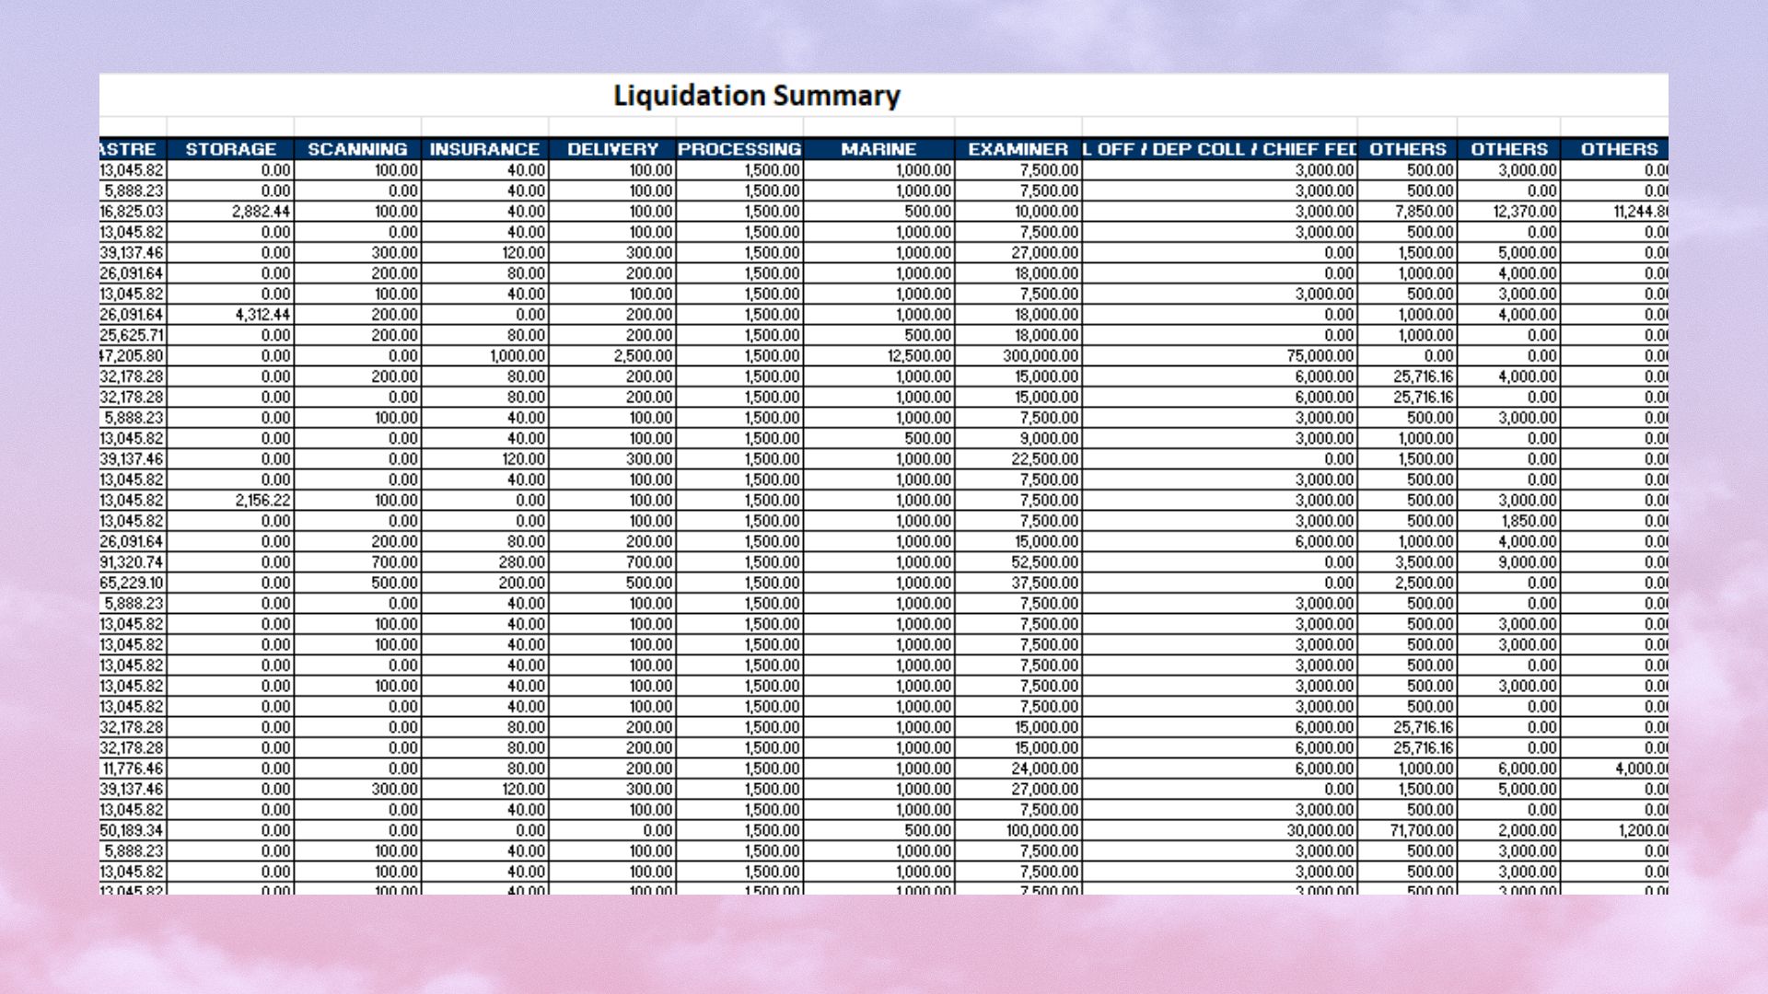The height and width of the screenshot is (994, 1768).
Task: Click the SCANNING column header
Action: point(357,149)
